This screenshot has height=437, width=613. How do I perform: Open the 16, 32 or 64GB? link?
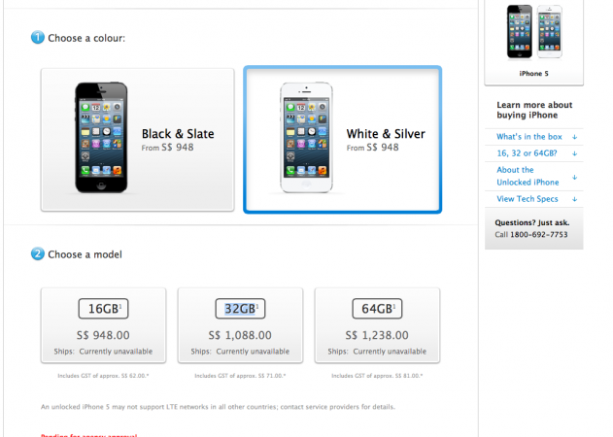[527, 153]
